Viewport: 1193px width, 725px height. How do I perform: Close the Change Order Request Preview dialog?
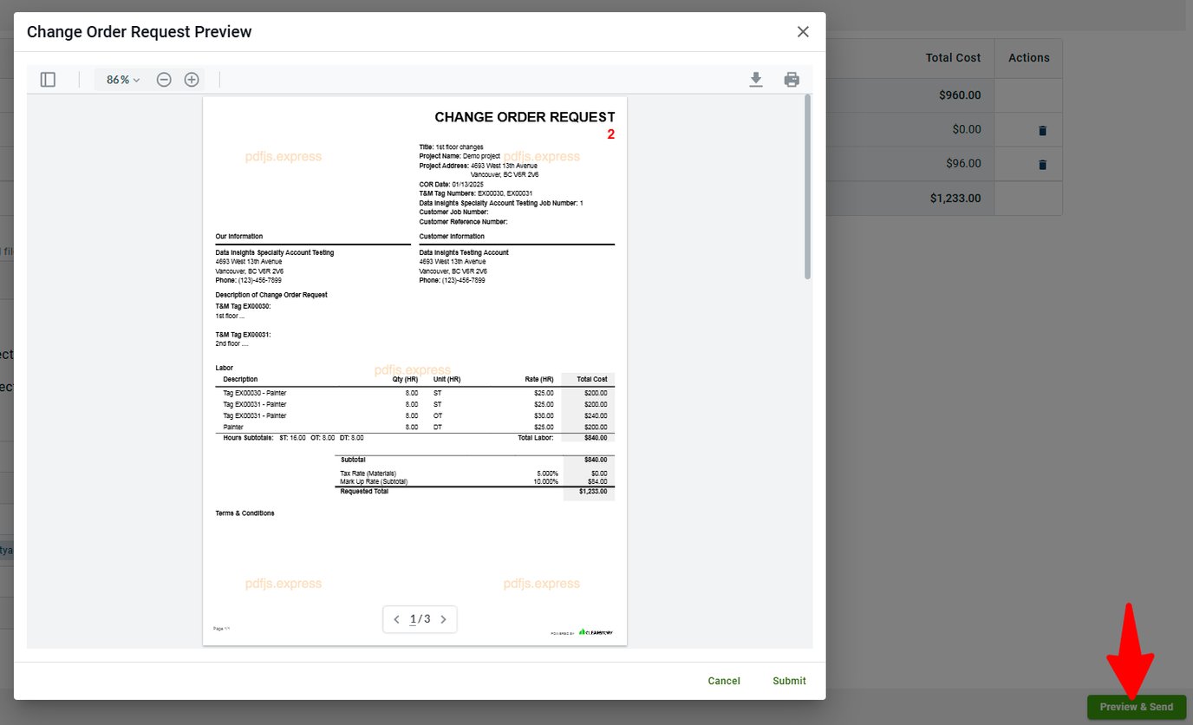802,31
